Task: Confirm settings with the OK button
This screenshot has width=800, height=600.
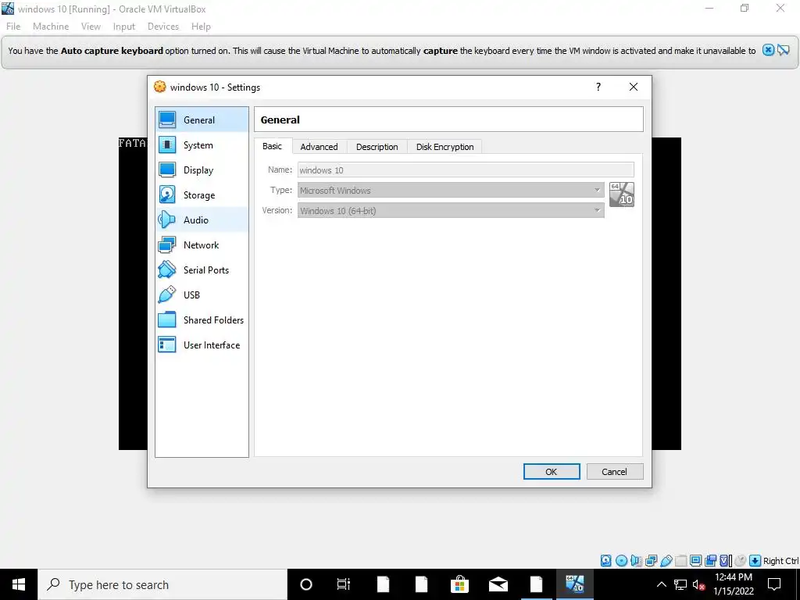Action: point(552,471)
